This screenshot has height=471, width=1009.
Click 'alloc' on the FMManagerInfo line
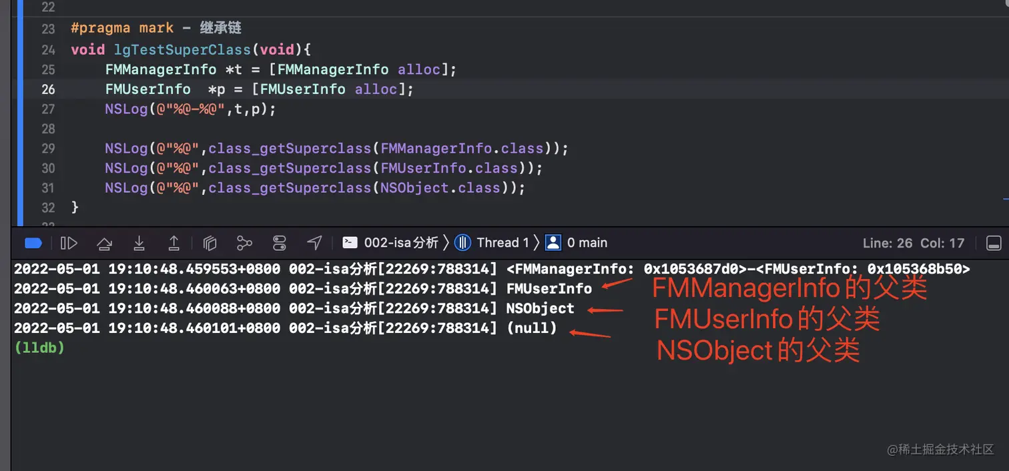coord(419,70)
